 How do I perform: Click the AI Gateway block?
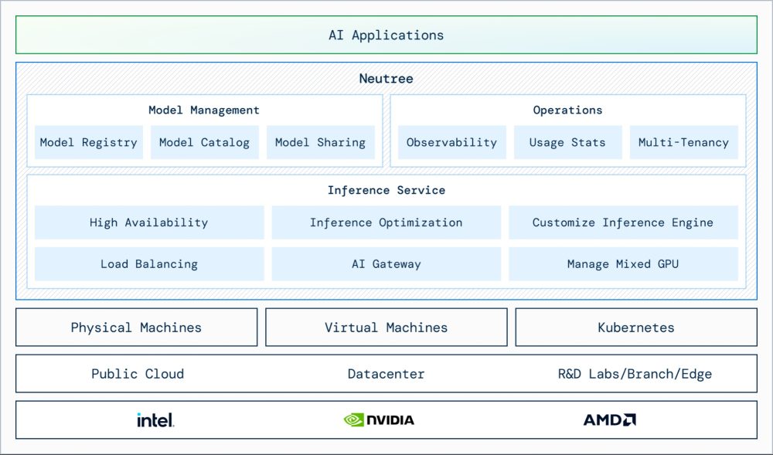(x=386, y=264)
